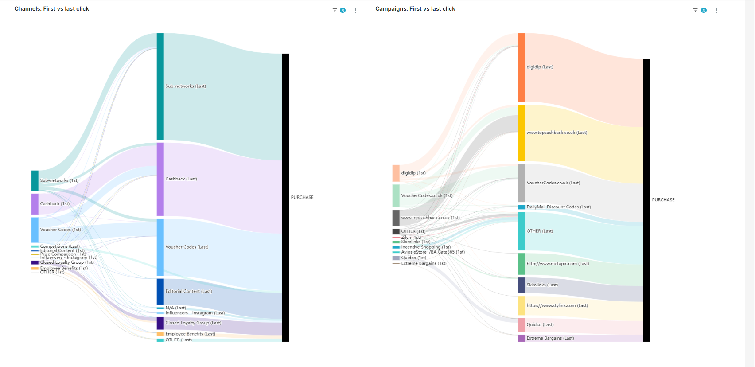Click the light blue Voucher Codes (Last) node
This screenshot has height=367, width=755.
(x=160, y=247)
